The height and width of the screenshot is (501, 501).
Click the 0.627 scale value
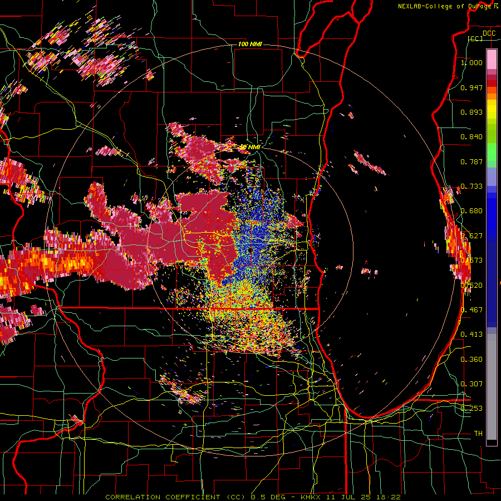(x=471, y=236)
